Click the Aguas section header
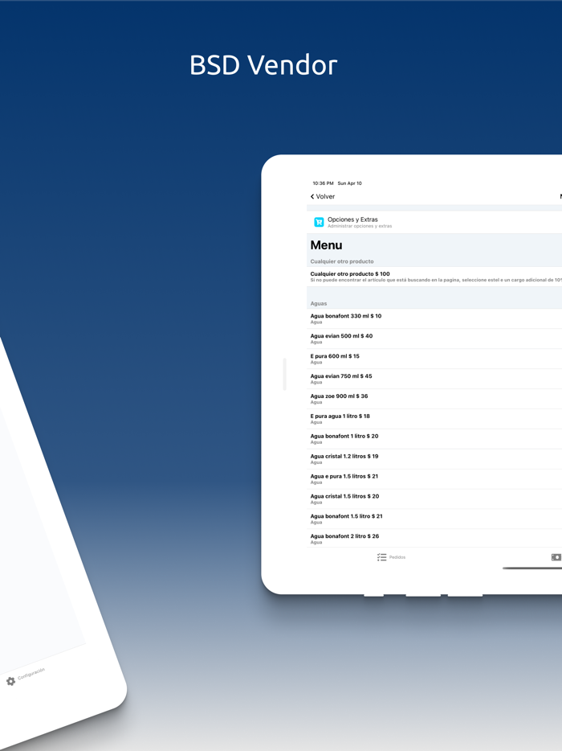562x751 pixels. [x=319, y=304]
